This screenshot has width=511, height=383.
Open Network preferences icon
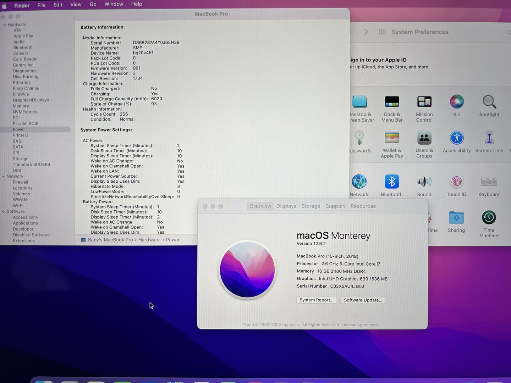[359, 182]
